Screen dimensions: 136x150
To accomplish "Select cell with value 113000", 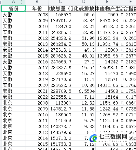I will click(x=60, y=103).
